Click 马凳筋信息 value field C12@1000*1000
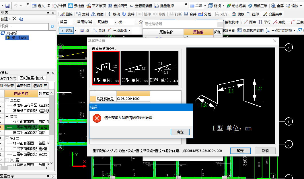 (133, 99)
